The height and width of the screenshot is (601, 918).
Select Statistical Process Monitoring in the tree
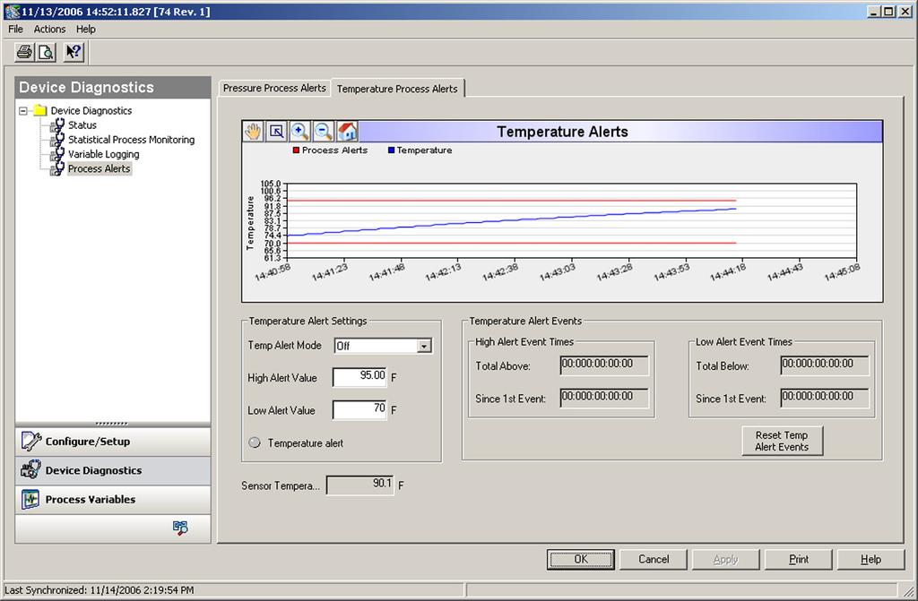coord(131,140)
